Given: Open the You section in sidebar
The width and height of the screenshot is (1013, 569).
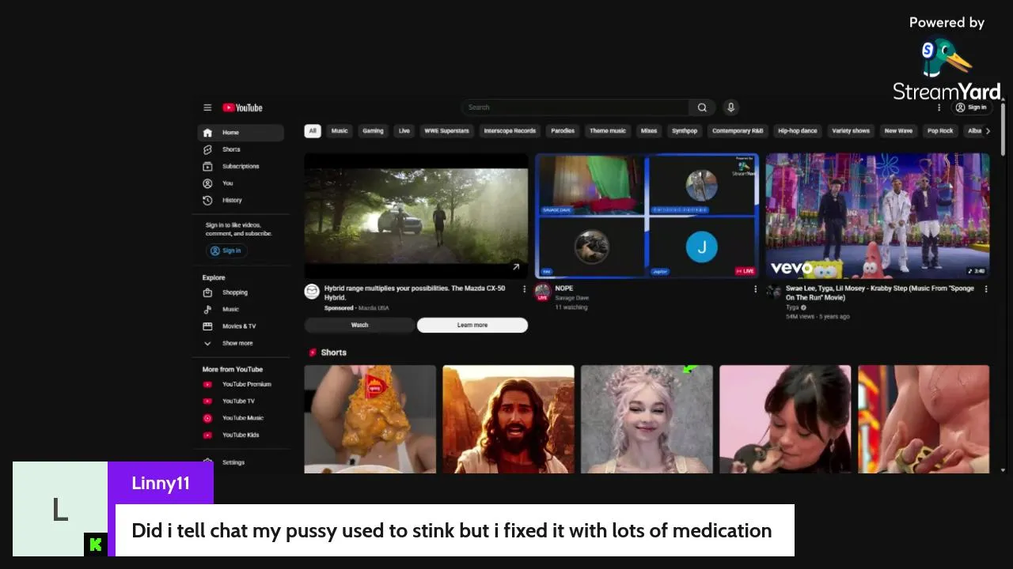Looking at the screenshot, I should [241, 183].
